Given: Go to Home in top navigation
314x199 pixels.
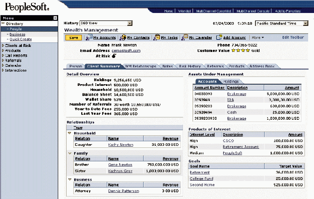Looking at the screenshot, I should pos(168,11).
